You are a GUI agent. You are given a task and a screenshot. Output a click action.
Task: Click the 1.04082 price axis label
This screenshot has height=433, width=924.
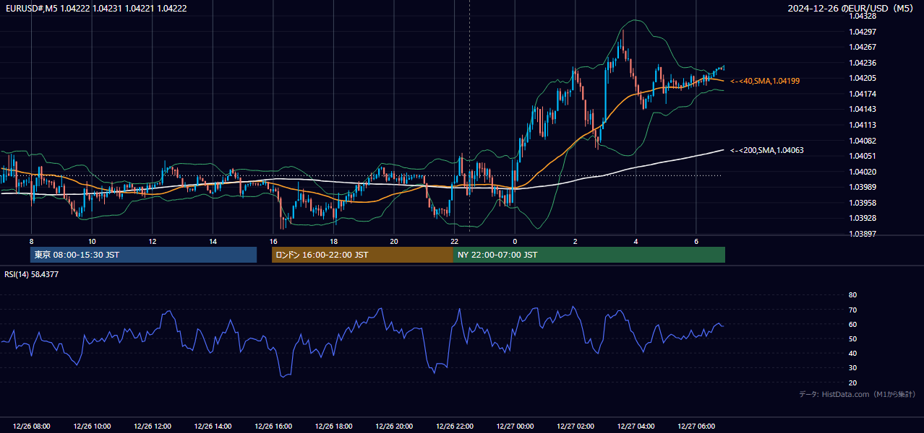click(862, 141)
